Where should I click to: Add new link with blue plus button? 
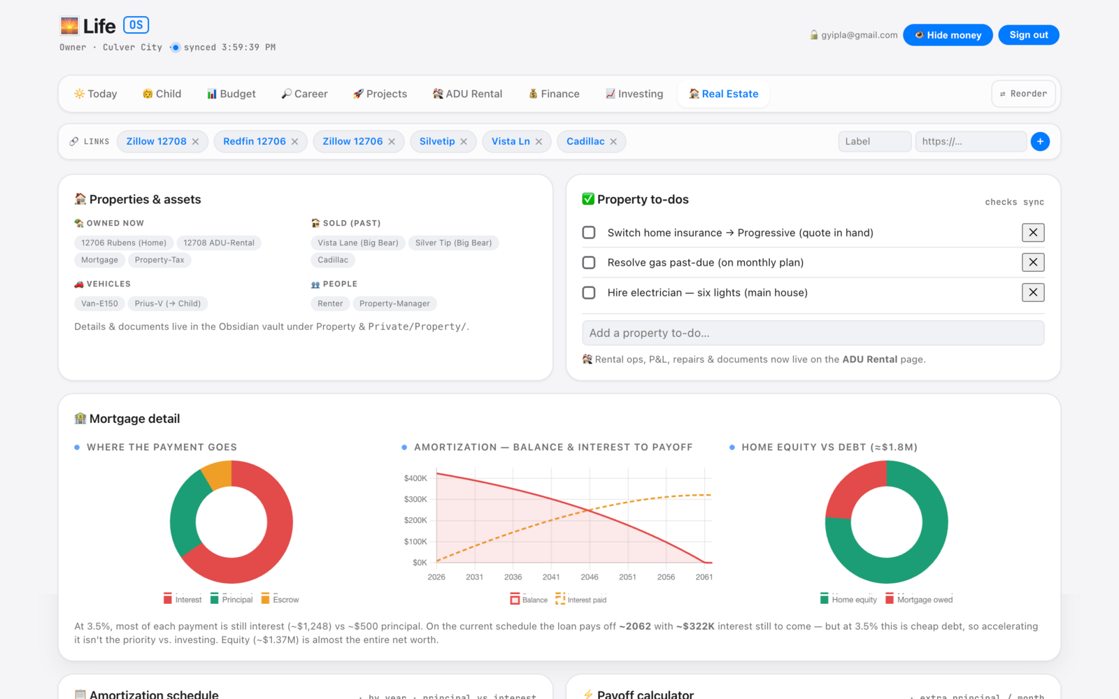[1040, 141]
